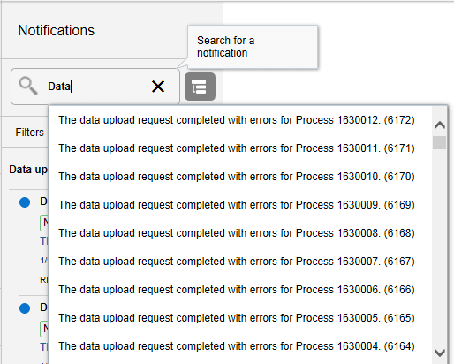Clear the search field with X icon

pos(158,87)
